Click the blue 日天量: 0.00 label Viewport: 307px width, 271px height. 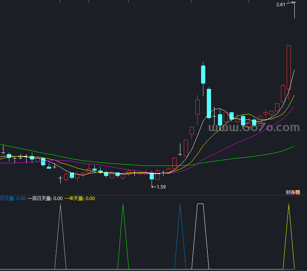coord(13,199)
